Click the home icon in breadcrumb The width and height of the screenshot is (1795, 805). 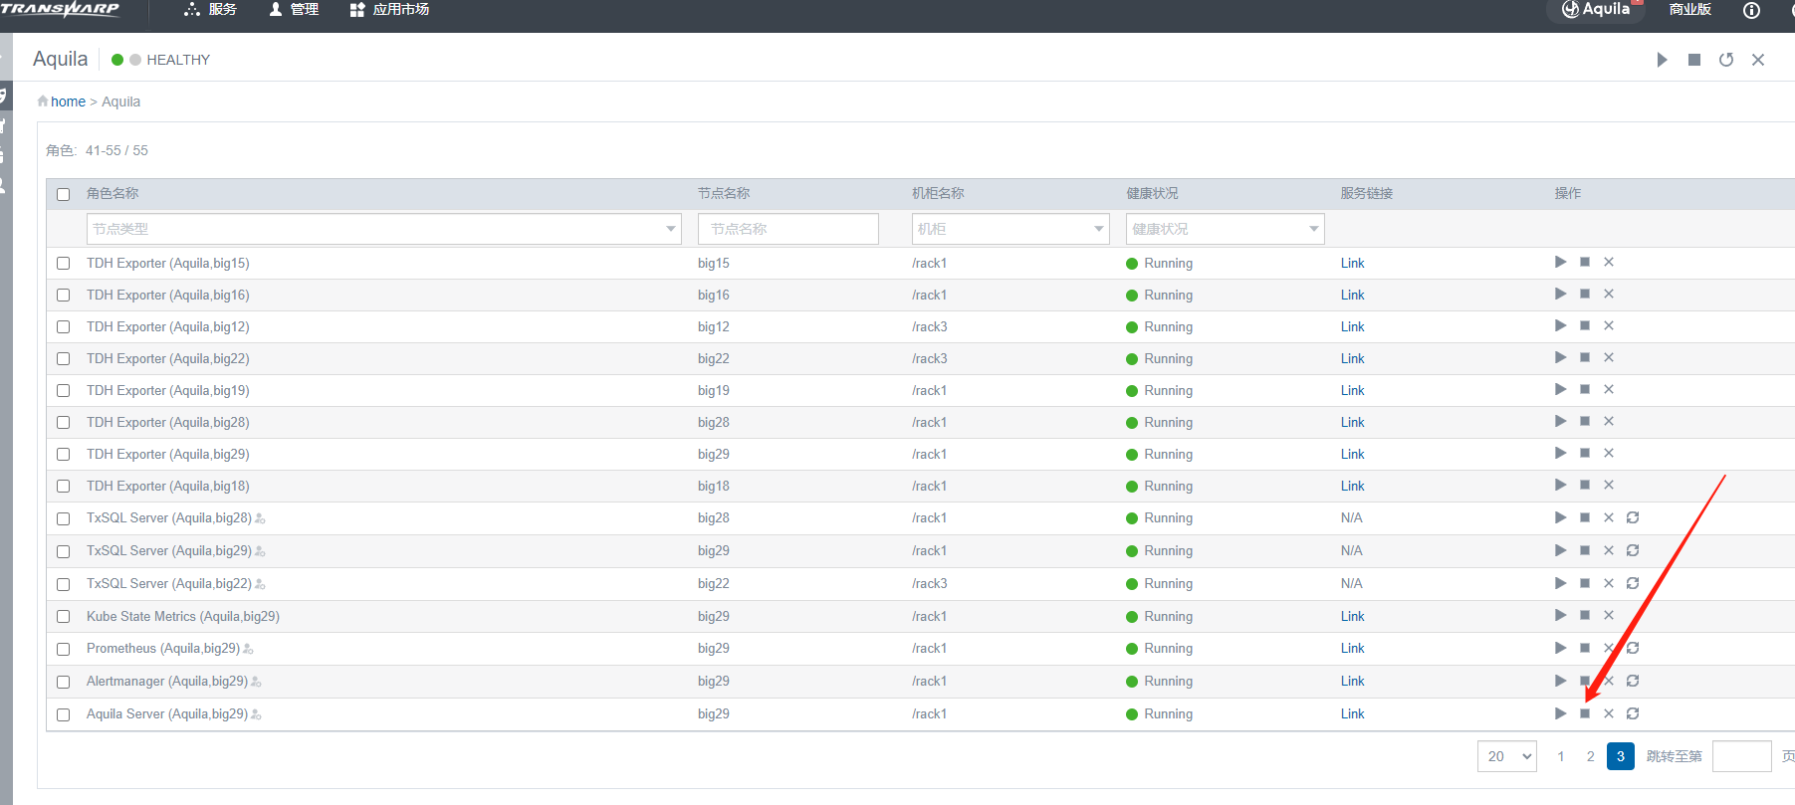(43, 101)
